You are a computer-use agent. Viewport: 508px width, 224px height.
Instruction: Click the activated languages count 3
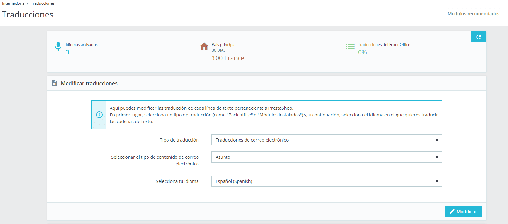click(68, 52)
